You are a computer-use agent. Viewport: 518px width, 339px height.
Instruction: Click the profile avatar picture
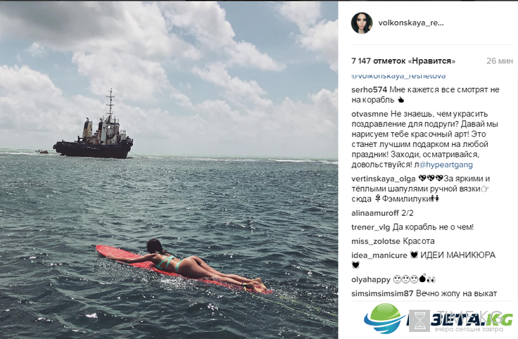[362, 23]
